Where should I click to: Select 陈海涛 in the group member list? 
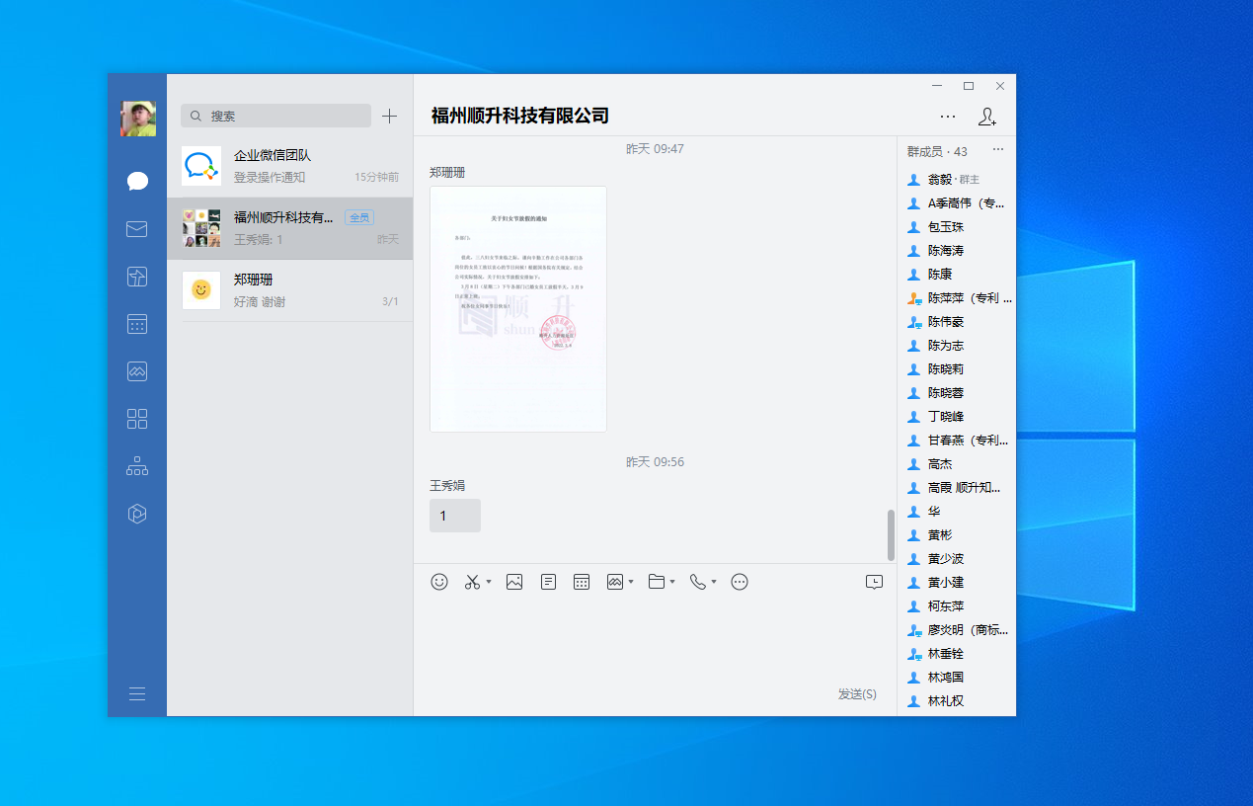[x=945, y=251]
